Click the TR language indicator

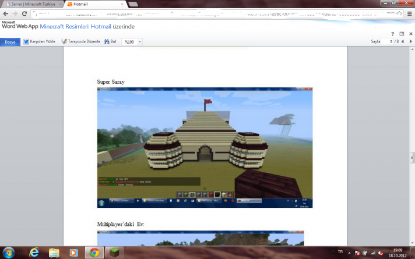coord(340,252)
